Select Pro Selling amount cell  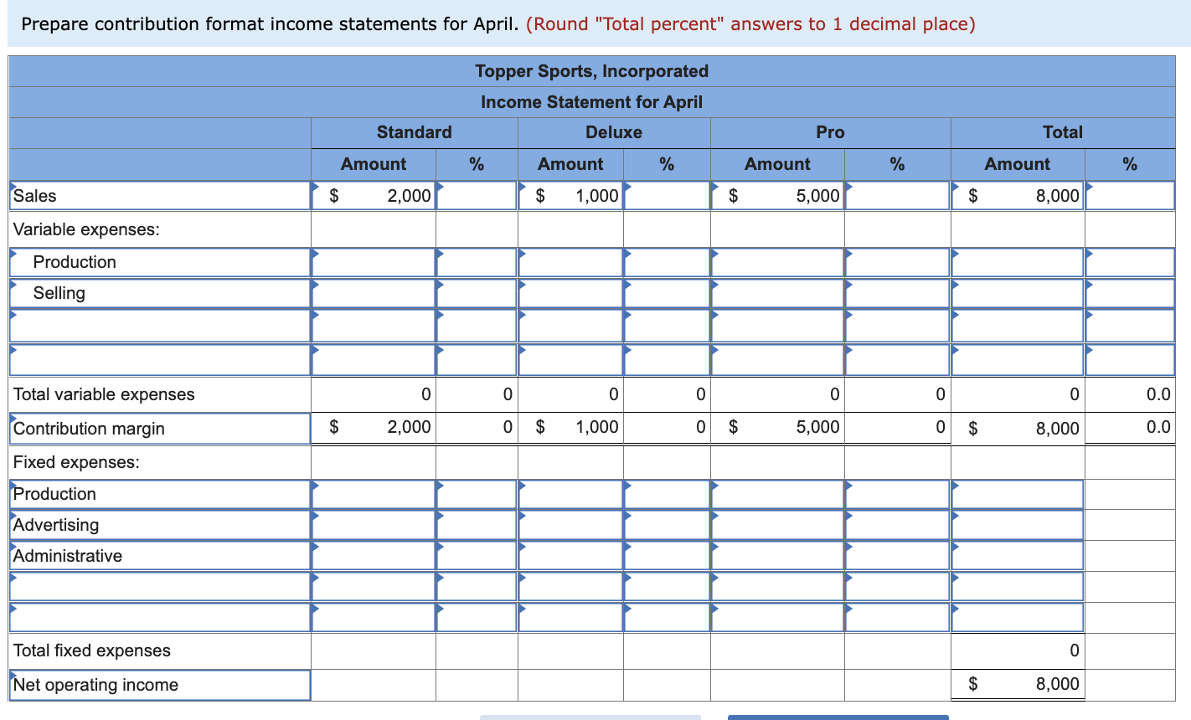tap(777, 293)
